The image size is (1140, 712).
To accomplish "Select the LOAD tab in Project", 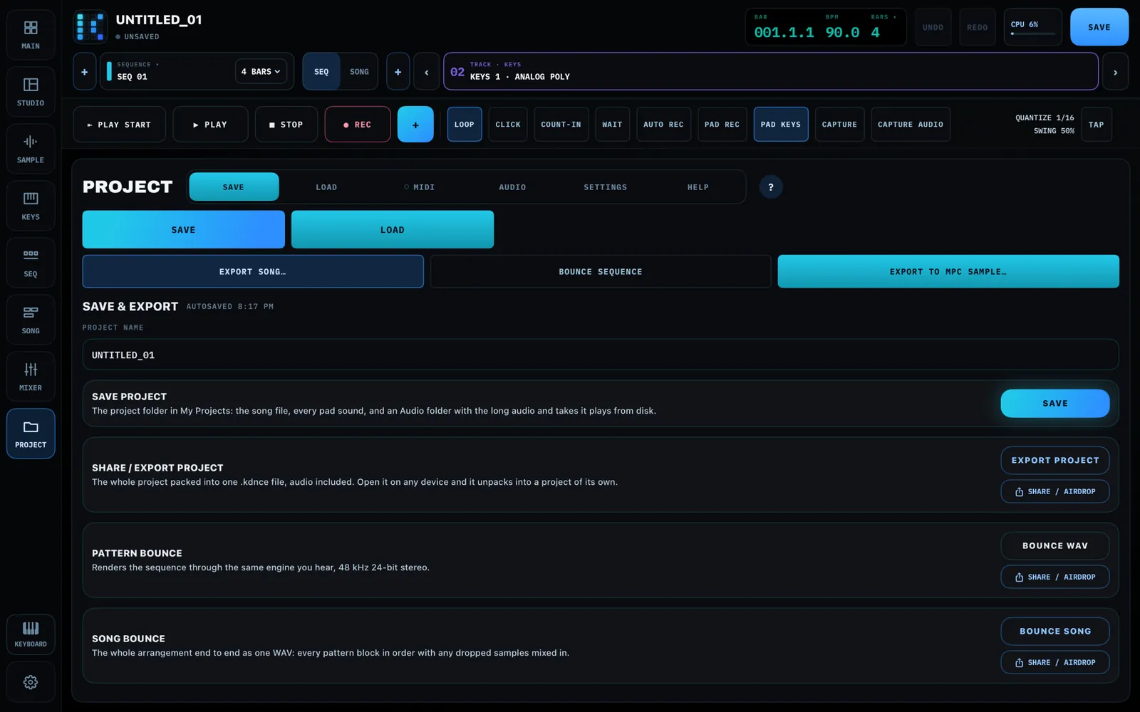I will [x=326, y=187].
